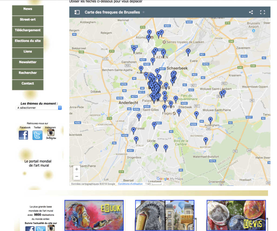Viewport: 277px width, 231px height.
Task: Open the Newsletter menu item
Action: point(28,62)
